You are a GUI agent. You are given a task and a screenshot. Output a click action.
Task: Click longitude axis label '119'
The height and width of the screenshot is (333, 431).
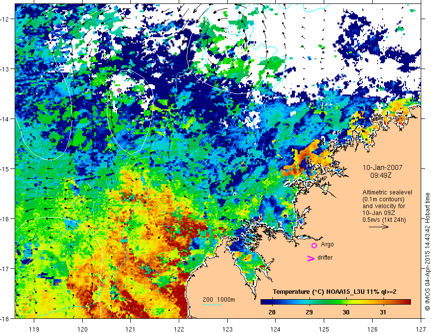[x=34, y=329]
